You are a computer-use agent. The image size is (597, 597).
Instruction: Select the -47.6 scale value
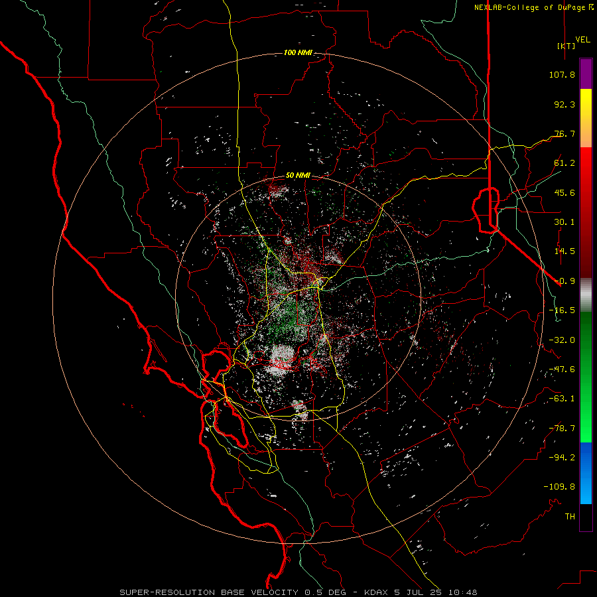point(562,369)
